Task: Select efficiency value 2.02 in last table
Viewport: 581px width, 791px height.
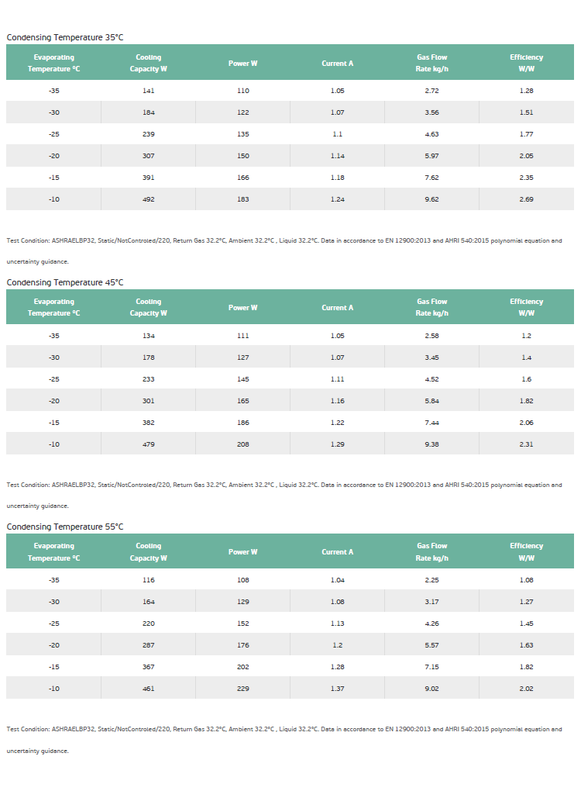Action: click(526, 689)
